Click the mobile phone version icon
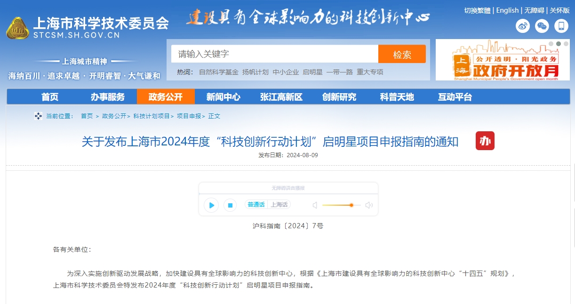 (x=561, y=26)
